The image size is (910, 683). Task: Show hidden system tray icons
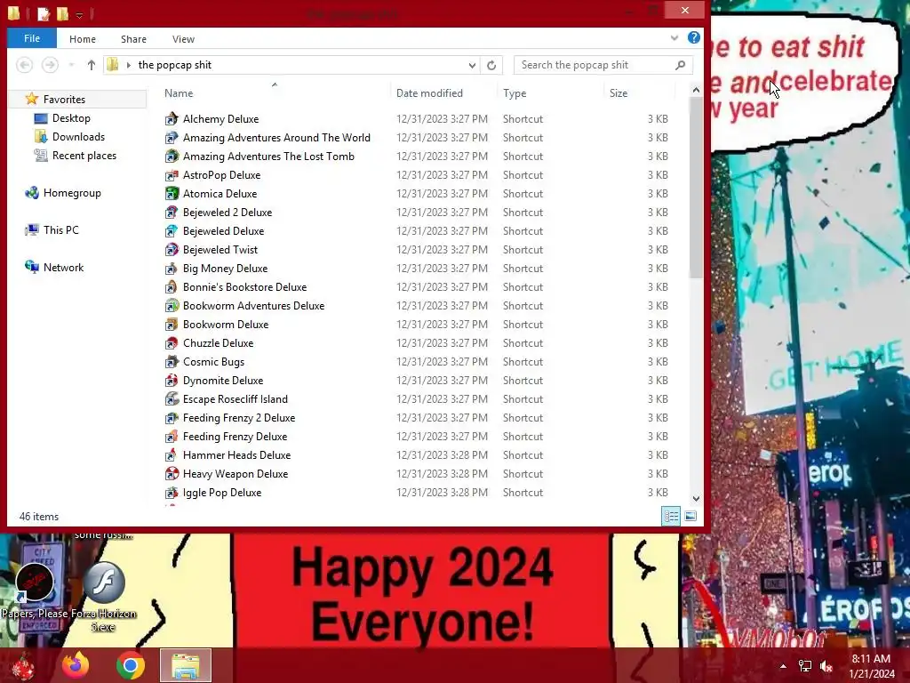pos(783,666)
